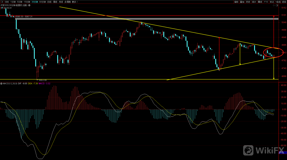Open F10 company information
287x160 pixels.
pos(266,2)
